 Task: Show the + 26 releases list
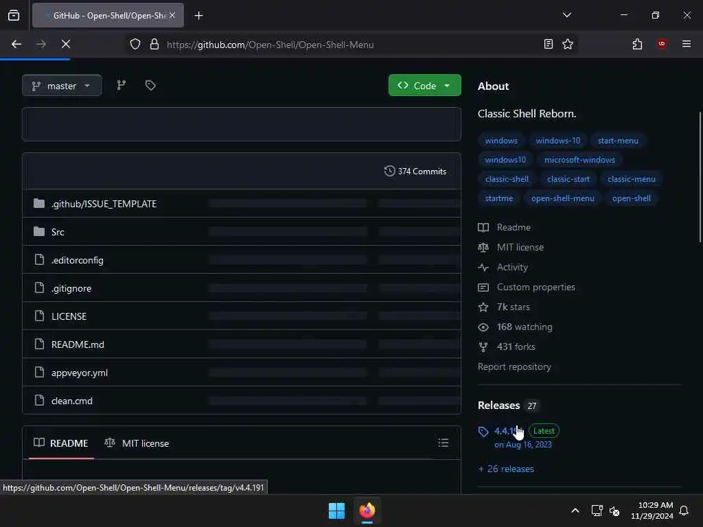click(x=506, y=469)
